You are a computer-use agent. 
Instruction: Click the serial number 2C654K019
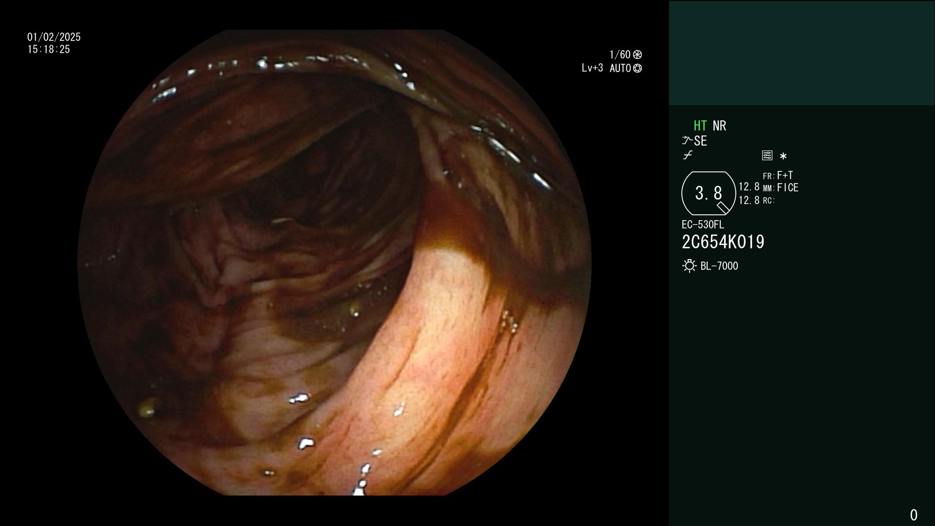(723, 242)
